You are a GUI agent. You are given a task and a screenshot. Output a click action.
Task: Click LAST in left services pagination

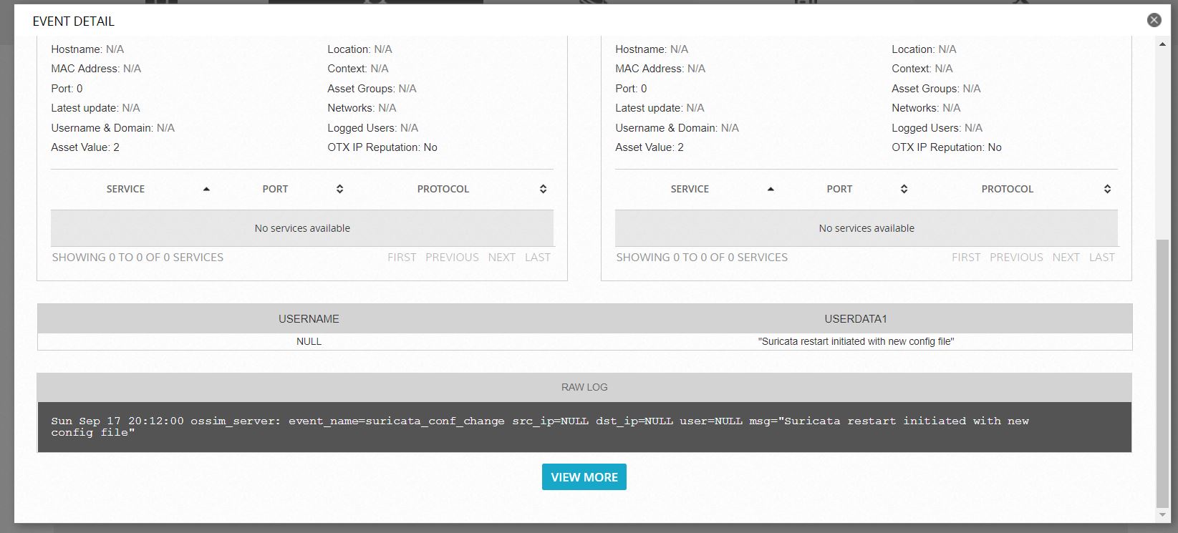(538, 258)
